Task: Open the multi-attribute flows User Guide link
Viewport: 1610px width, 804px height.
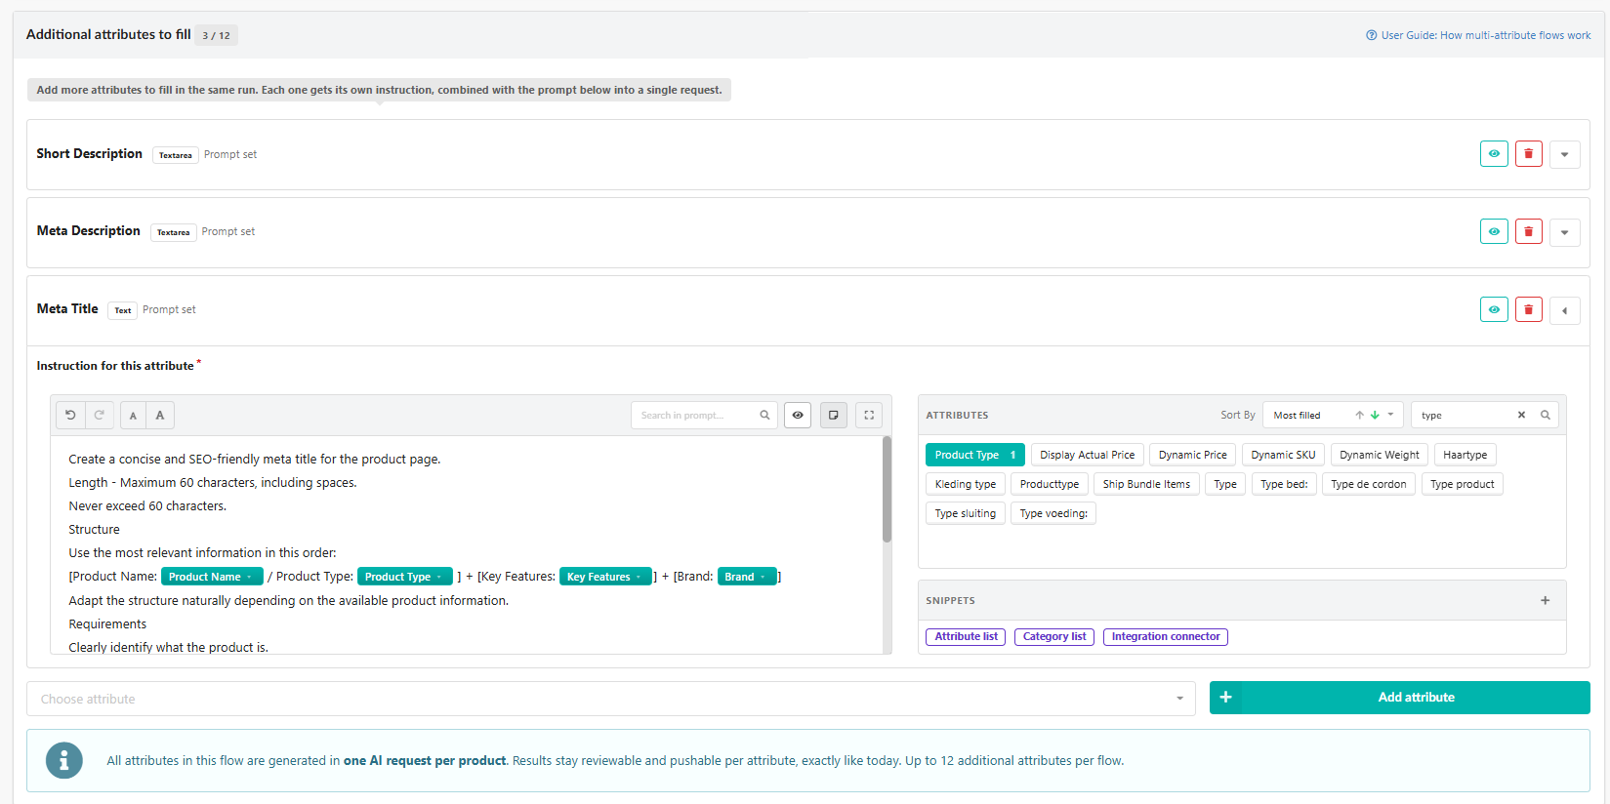Action: pos(1478,35)
